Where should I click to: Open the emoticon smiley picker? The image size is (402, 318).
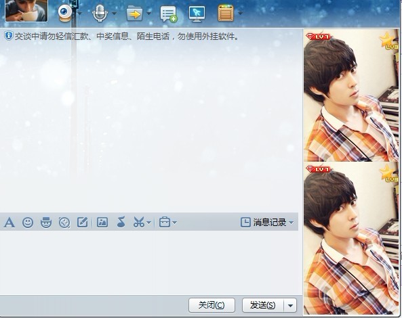click(x=28, y=223)
